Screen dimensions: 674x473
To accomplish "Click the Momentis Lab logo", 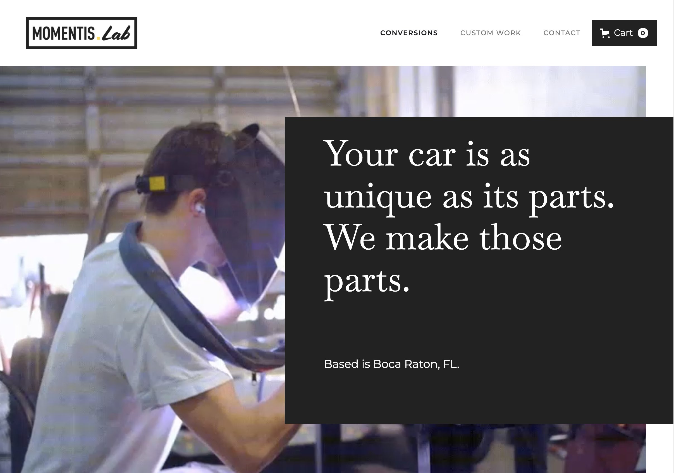I will [82, 33].
